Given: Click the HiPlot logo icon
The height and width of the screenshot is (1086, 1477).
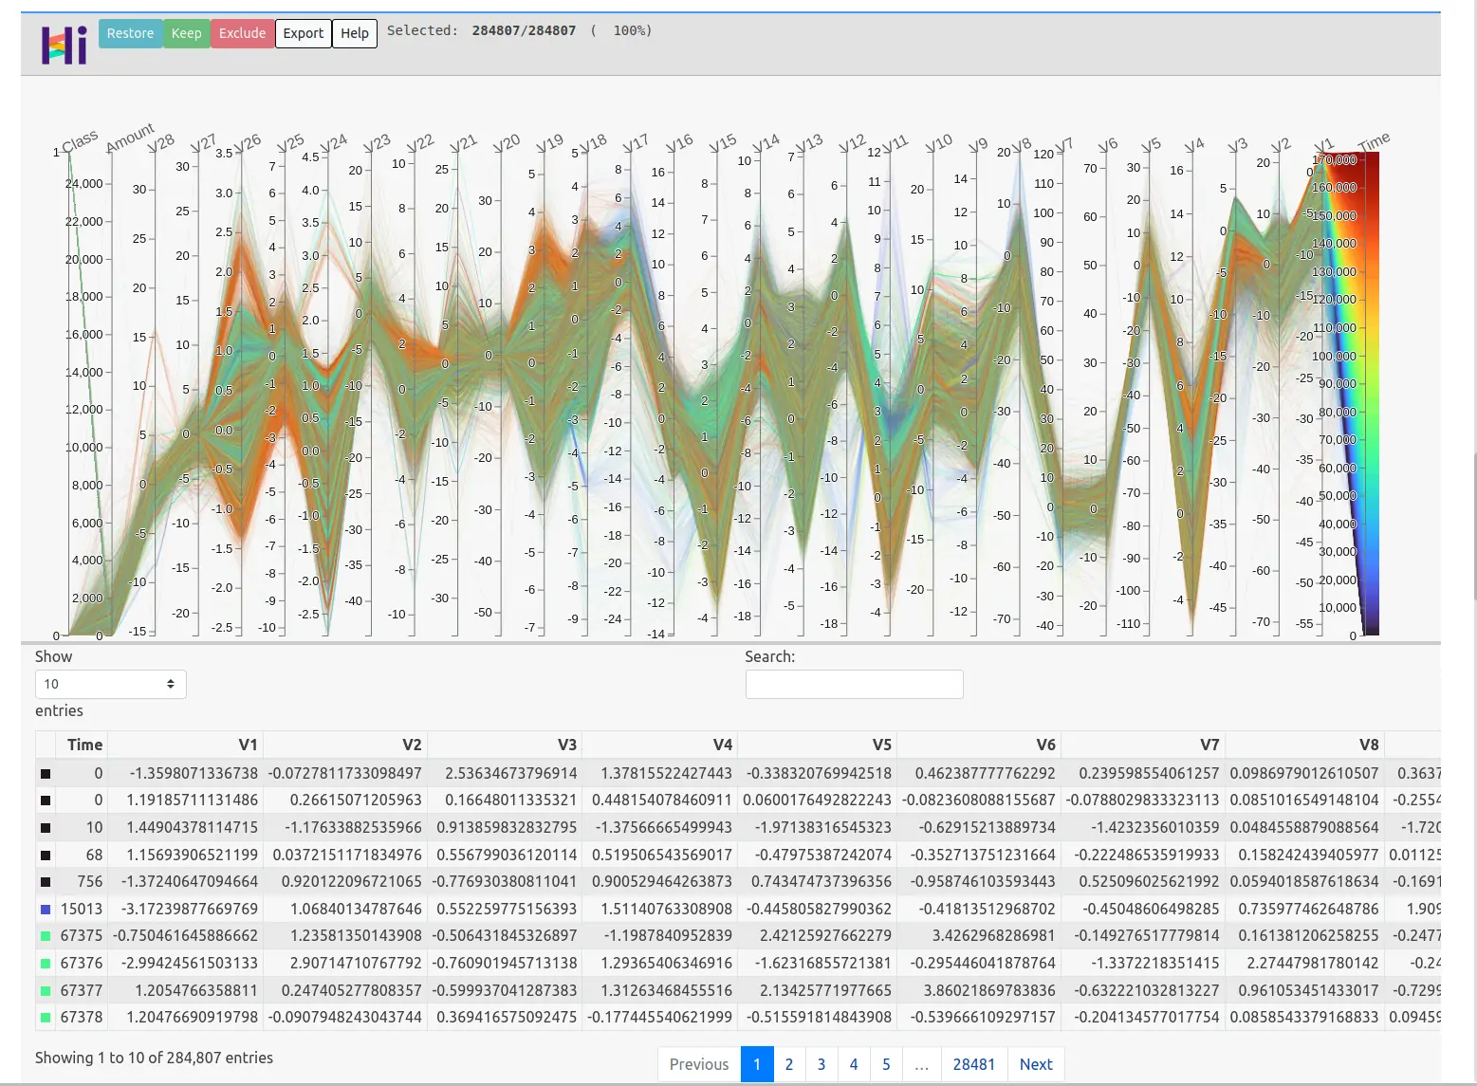Looking at the screenshot, I should [64, 44].
